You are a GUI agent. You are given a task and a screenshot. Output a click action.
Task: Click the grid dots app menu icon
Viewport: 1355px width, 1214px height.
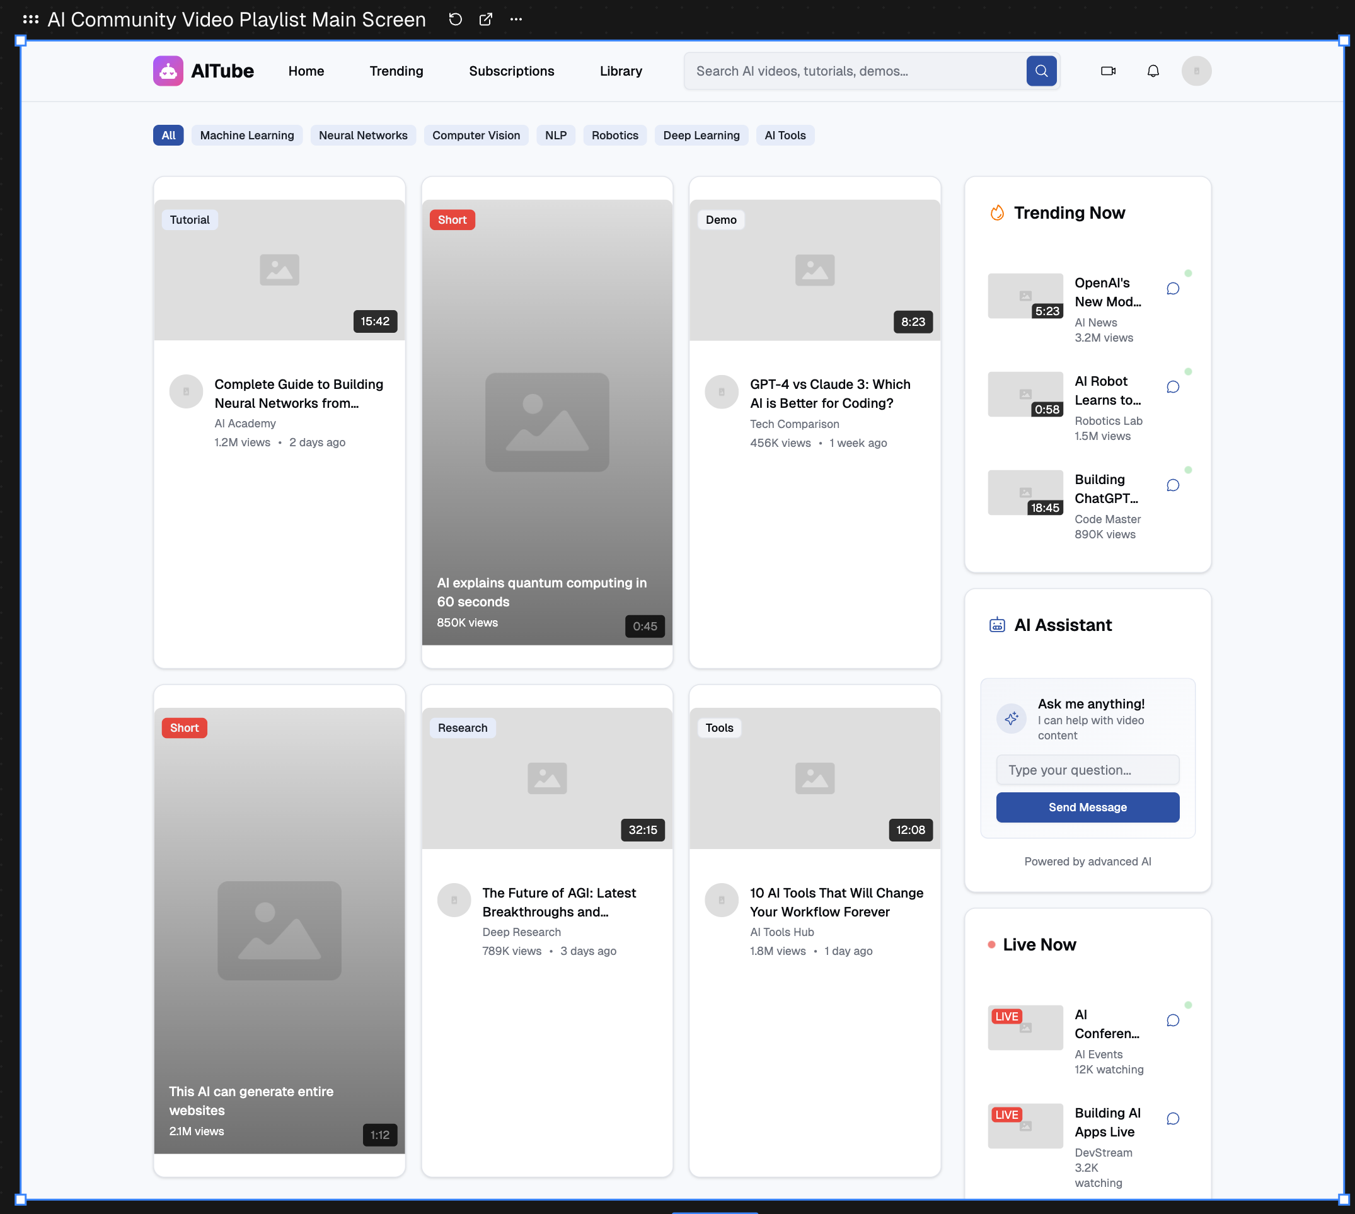[x=31, y=20]
